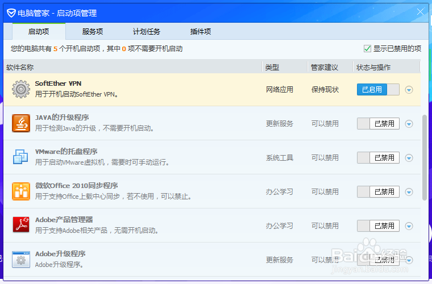Toggle Adobe升级程序 已禁用 switch

[x=378, y=260]
